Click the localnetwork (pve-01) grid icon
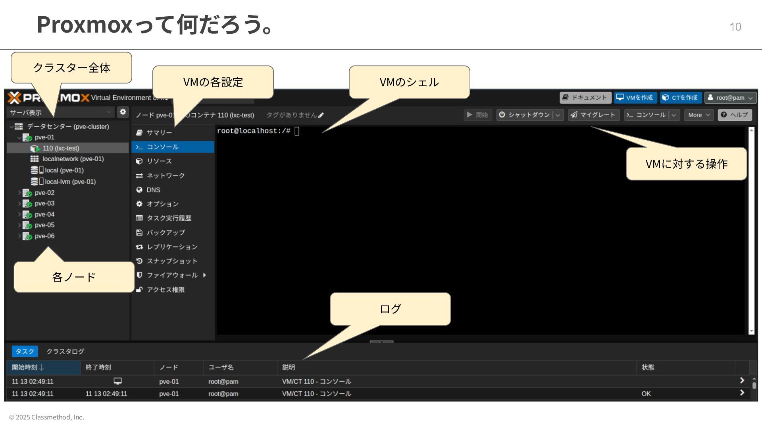Image resolution: width=762 pixels, height=429 pixels. point(35,159)
